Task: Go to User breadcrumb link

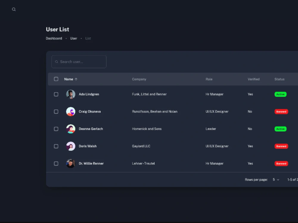Action: [x=74, y=38]
